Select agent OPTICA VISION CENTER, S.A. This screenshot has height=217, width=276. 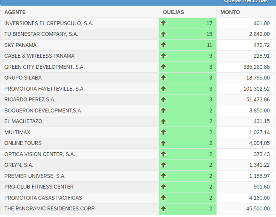(x=40, y=154)
